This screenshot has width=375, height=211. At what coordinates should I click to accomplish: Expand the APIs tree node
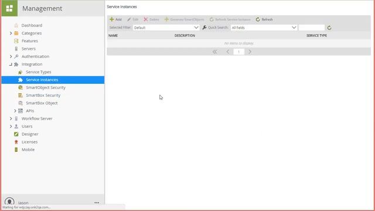point(15,111)
